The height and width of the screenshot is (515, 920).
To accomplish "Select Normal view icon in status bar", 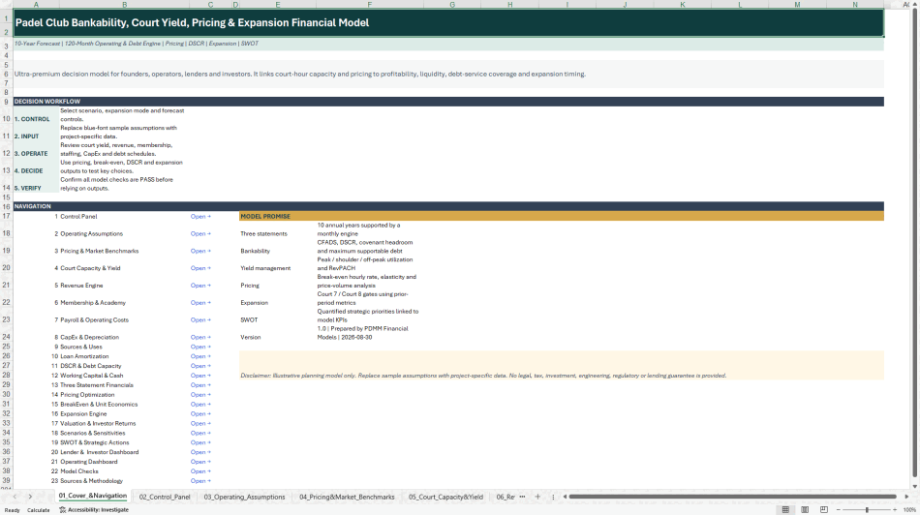I will [785, 510].
